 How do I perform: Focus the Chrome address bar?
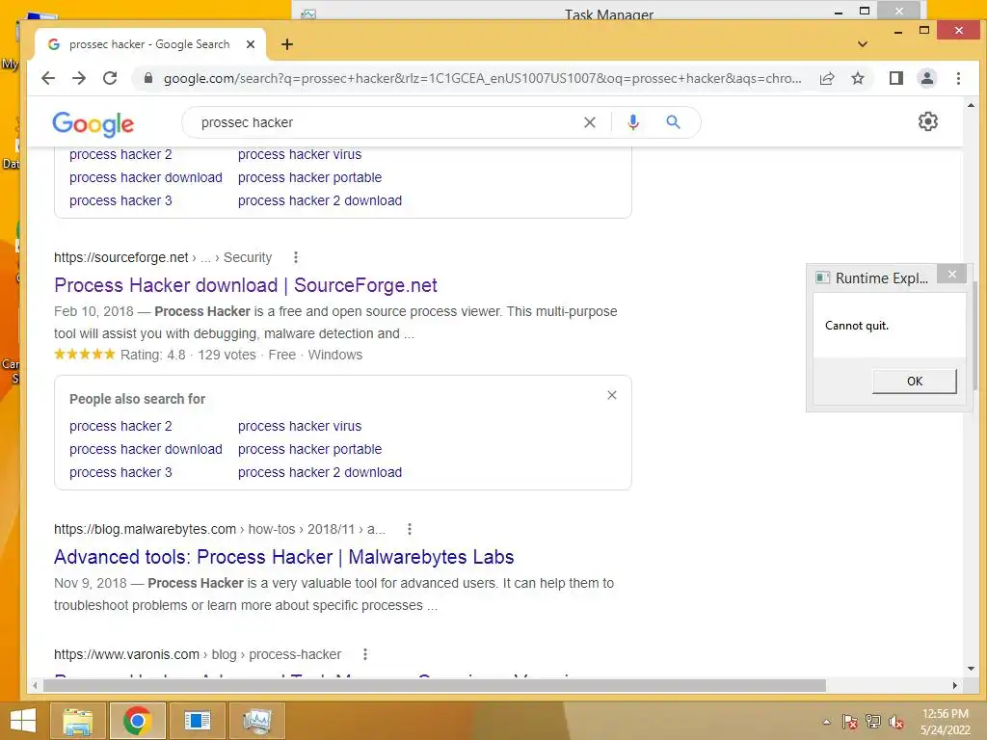[x=482, y=78]
